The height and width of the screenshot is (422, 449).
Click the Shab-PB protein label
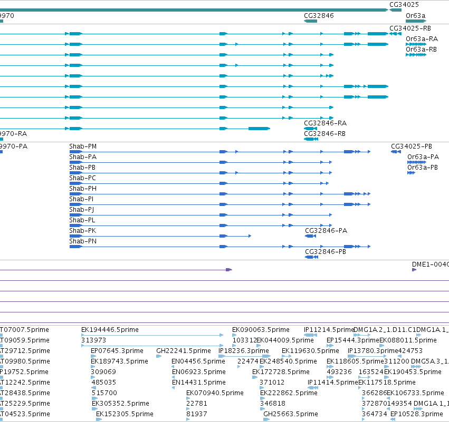(x=82, y=168)
